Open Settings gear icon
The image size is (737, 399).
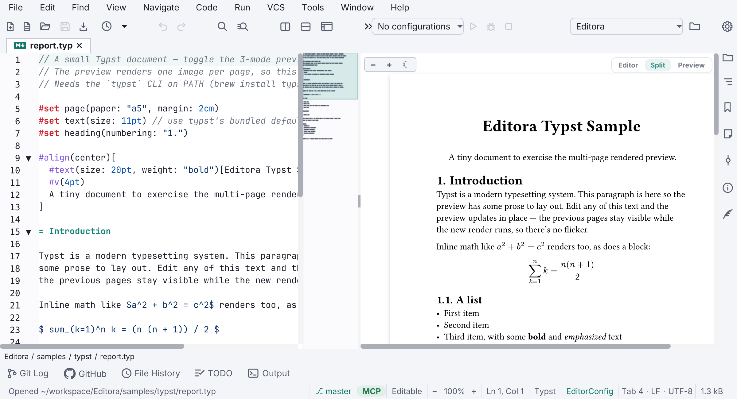[727, 27]
